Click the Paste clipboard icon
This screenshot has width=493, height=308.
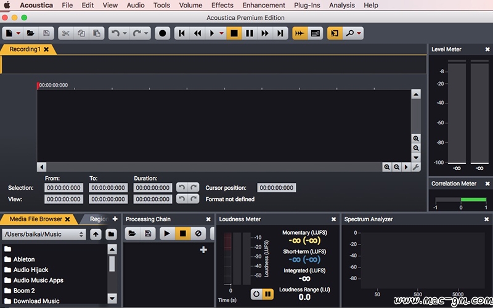(97, 33)
